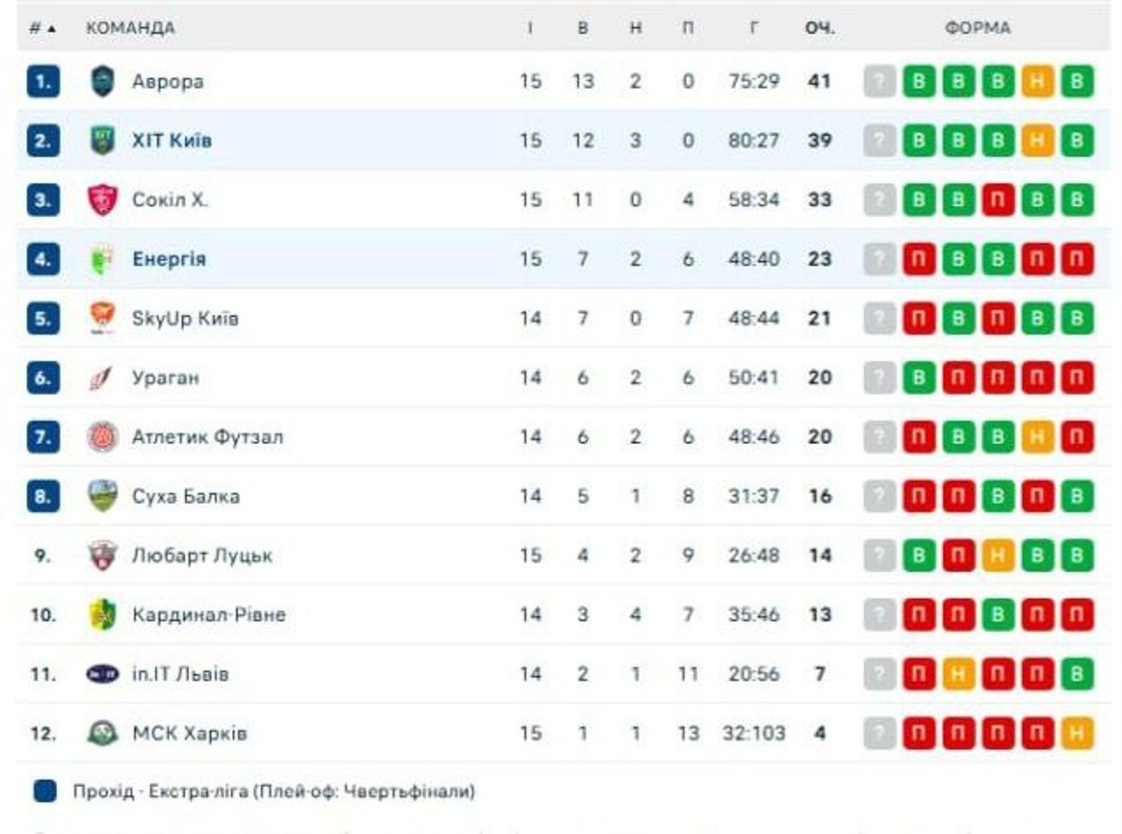Click Аврора's yellow Н draw form badge
Viewport: 1122px width, 834px height.
tap(1038, 81)
